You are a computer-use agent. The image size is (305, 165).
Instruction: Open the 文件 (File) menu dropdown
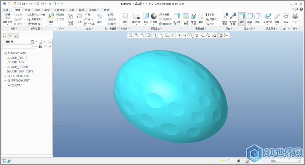click(x=6, y=9)
